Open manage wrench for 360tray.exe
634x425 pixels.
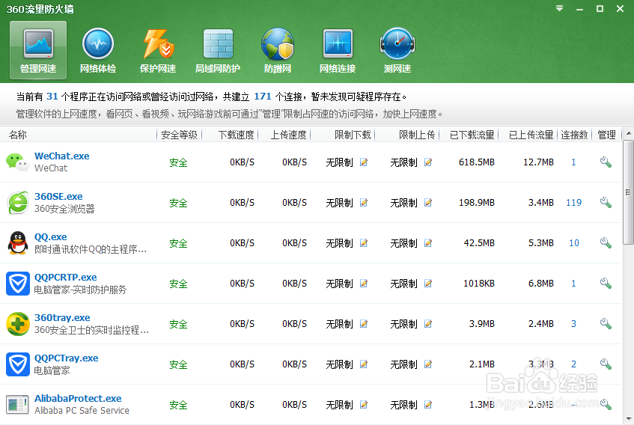[x=606, y=323]
